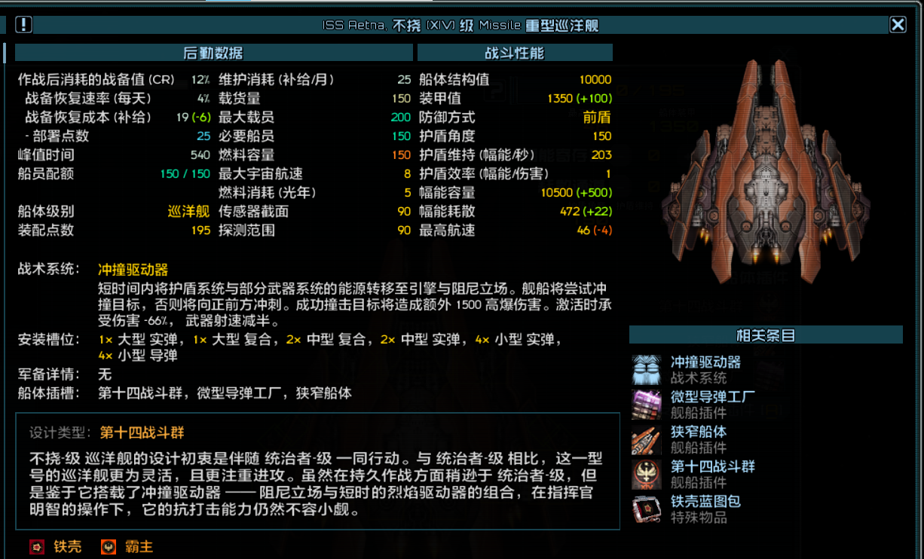Click the 部署点数 value 25
Viewport: 924px width, 559px height.
(203, 136)
